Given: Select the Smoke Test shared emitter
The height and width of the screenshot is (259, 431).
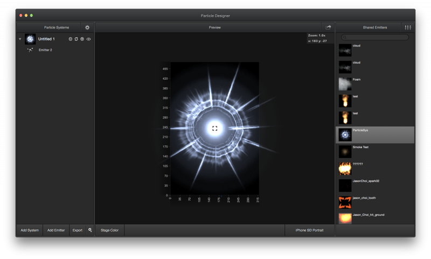Looking at the screenshot, I should (361, 147).
